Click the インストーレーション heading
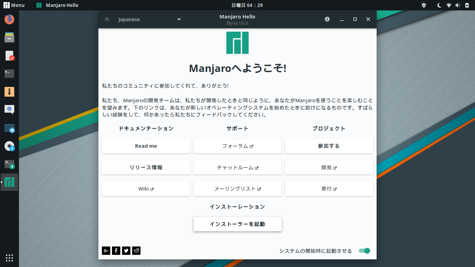The image size is (475, 267). click(x=237, y=207)
